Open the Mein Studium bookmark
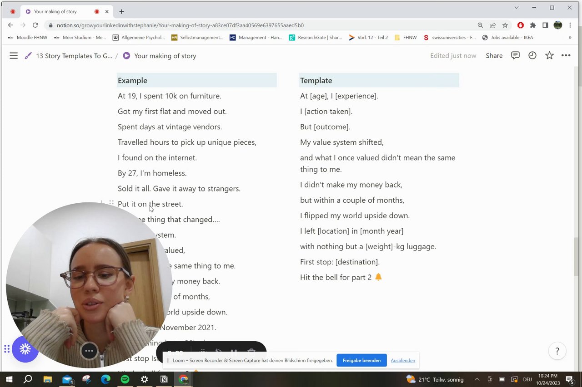The image size is (582, 387). point(80,38)
